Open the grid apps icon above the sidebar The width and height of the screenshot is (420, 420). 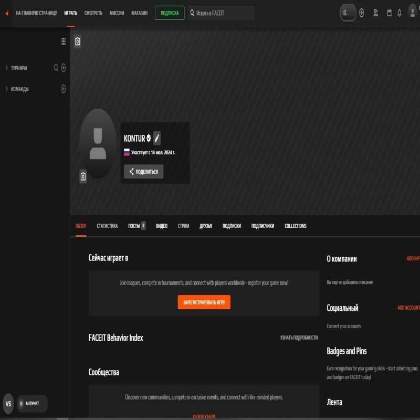64,40
